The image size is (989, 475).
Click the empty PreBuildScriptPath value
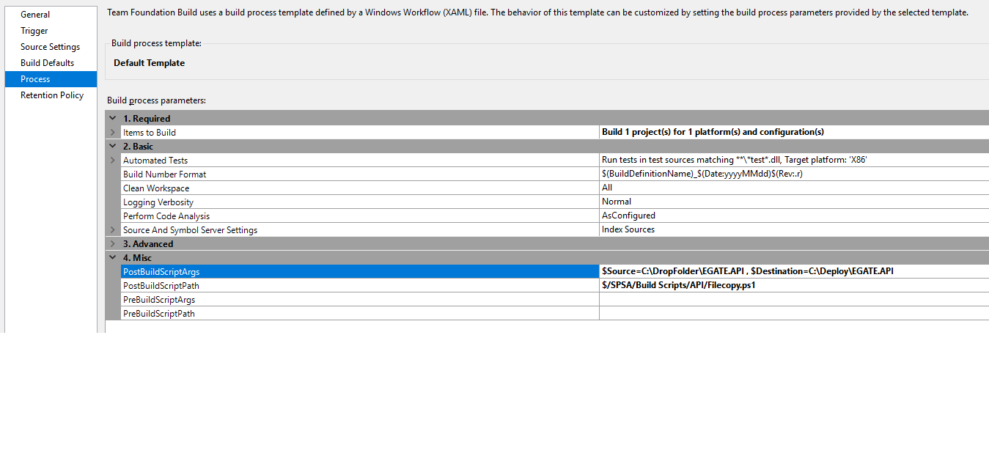pyautogui.click(x=792, y=313)
